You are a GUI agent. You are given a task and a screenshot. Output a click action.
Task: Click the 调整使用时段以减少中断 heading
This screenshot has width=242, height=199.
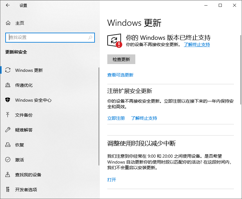click(x=142, y=143)
